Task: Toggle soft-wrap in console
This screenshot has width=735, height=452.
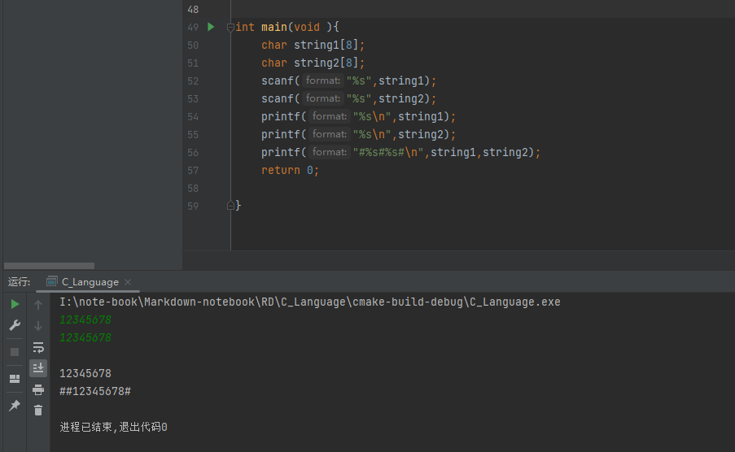Action: pos(38,347)
